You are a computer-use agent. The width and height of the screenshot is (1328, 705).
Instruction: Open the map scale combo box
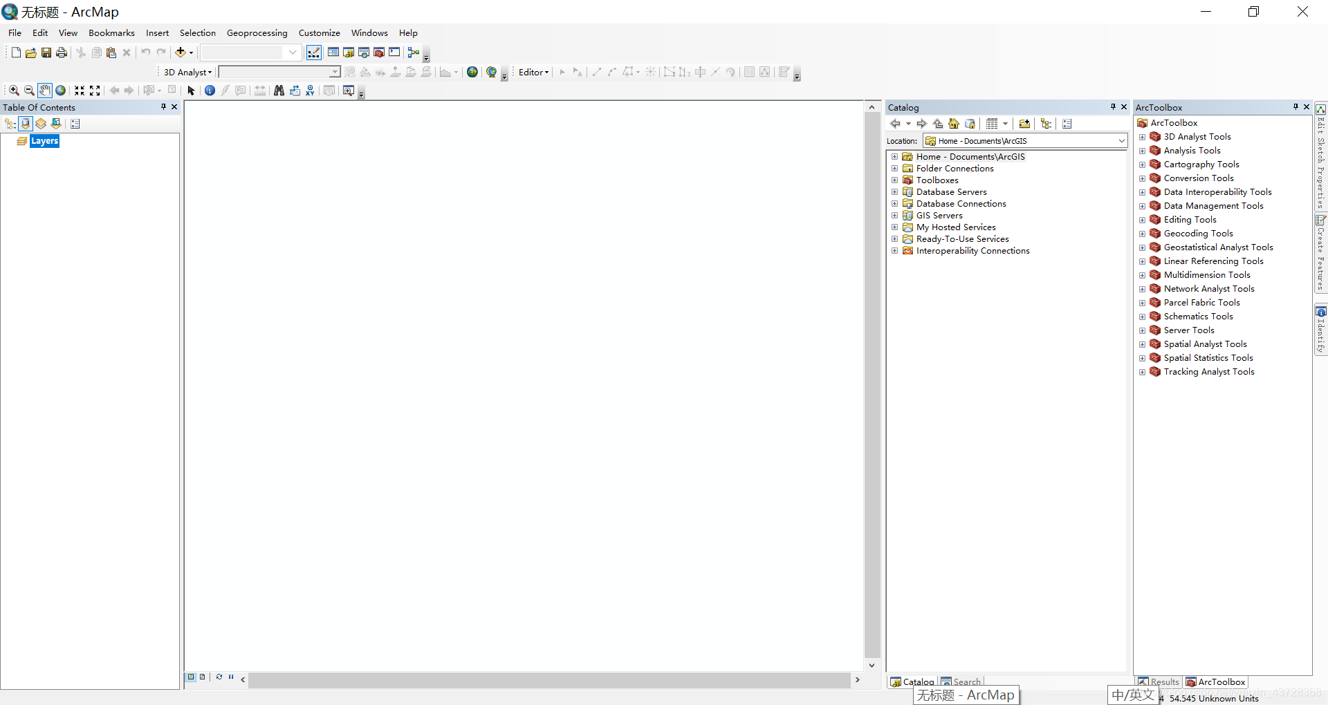tap(250, 53)
